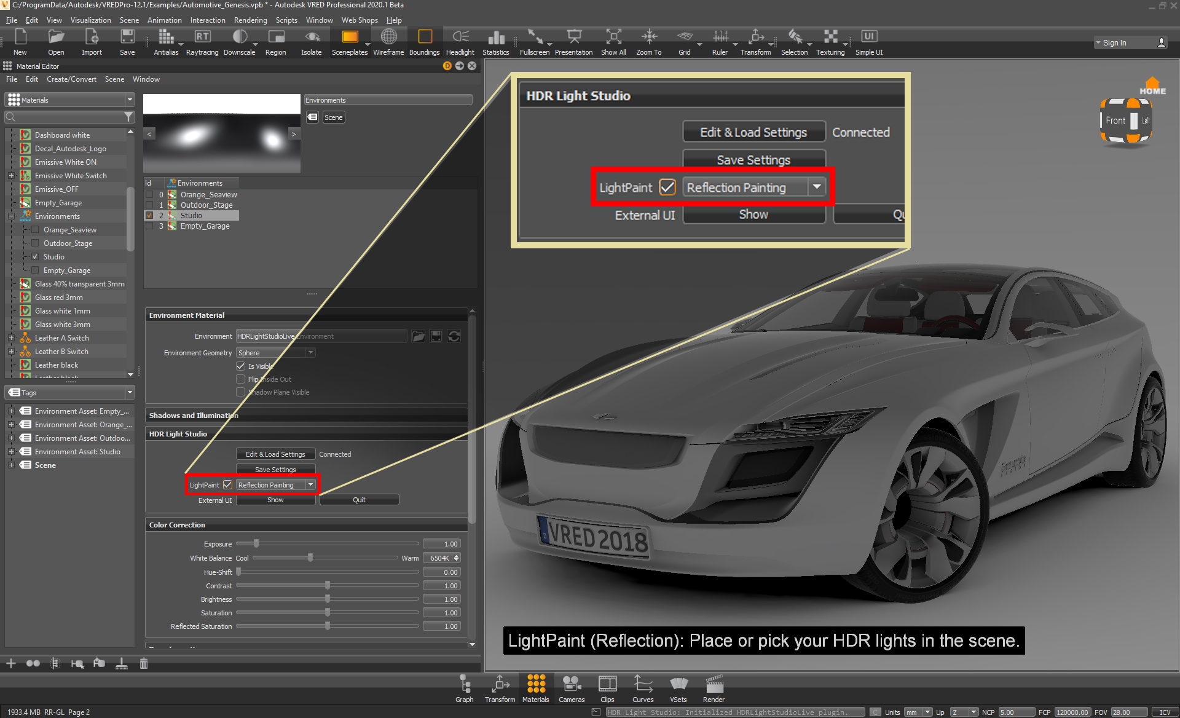
Task: Switch to Simple UI
Action: tap(869, 42)
